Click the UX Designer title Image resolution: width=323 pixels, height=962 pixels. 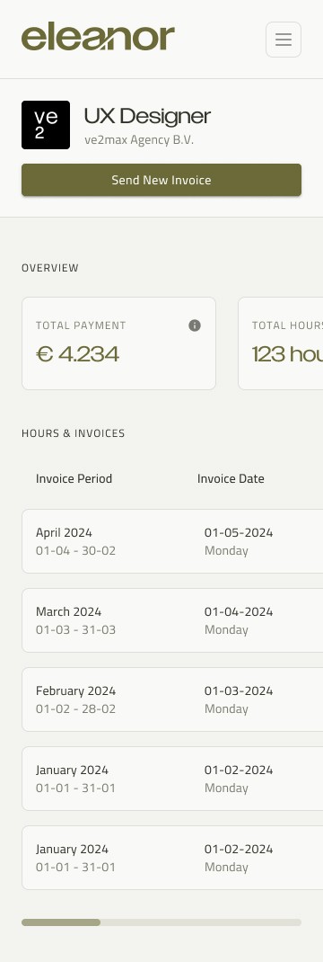click(x=147, y=116)
